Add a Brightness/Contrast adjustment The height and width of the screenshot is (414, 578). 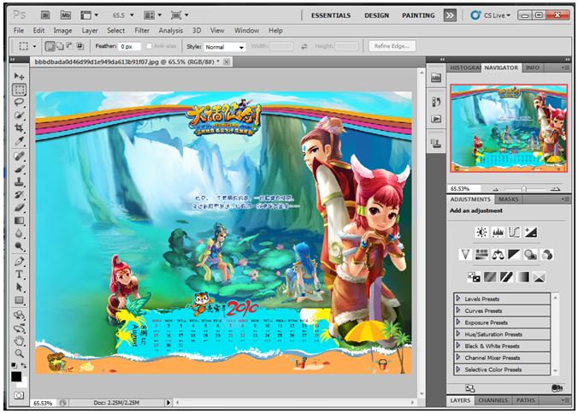coord(481,232)
